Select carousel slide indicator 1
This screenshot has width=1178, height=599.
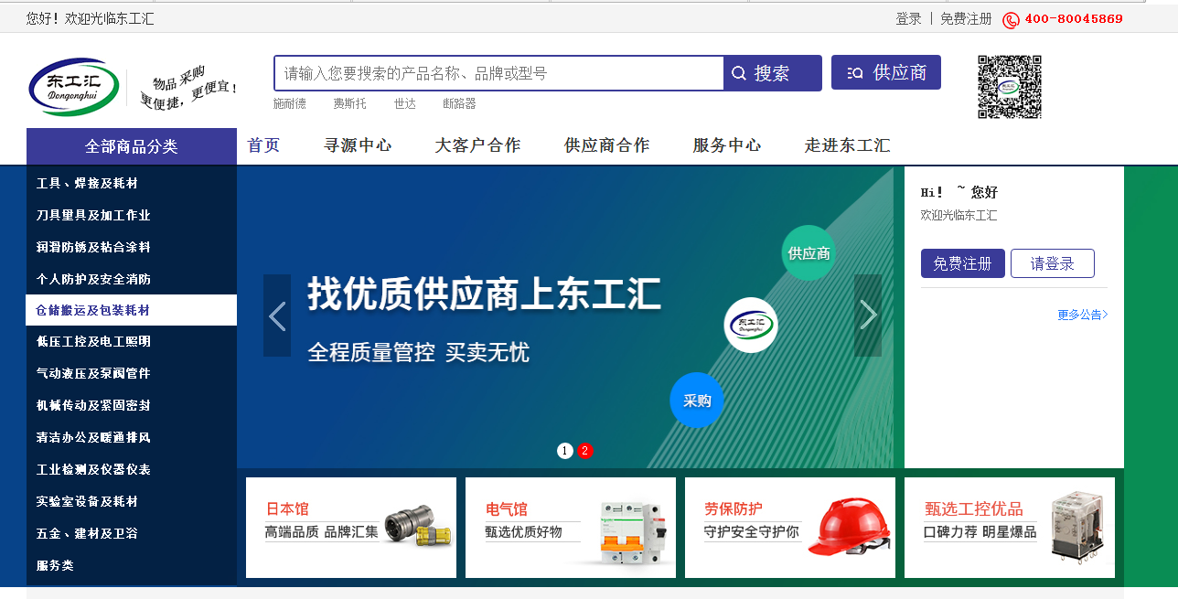[565, 451]
